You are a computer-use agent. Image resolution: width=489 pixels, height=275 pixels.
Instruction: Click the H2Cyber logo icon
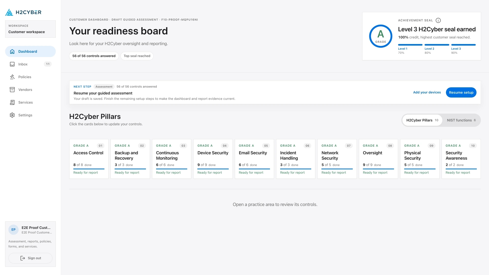(9, 12)
